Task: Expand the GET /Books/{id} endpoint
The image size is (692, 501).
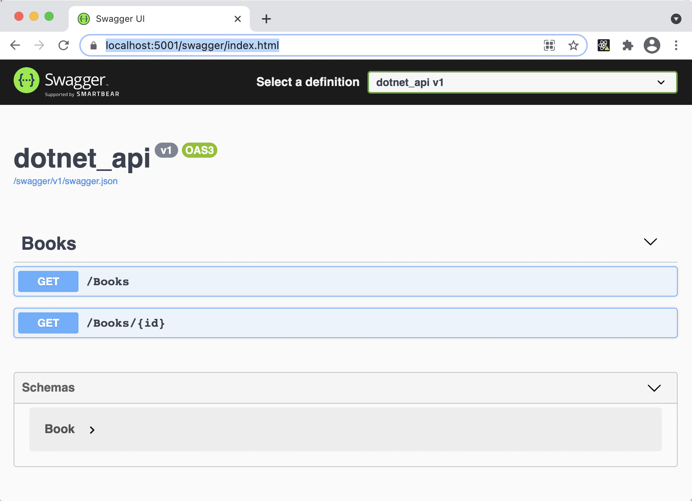Action: click(346, 323)
